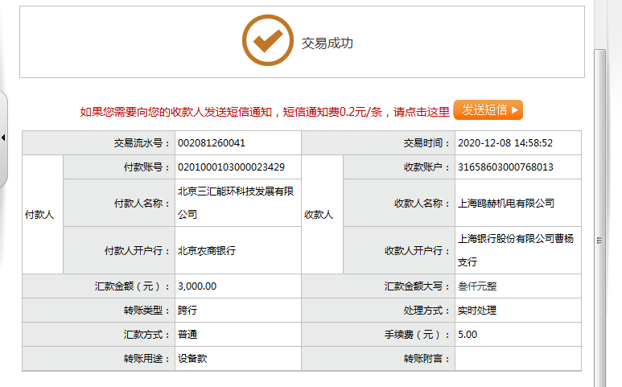Click the transaction time 2020-12-08 14:58:52
The image size is (622, 387).
pos(505,143)
